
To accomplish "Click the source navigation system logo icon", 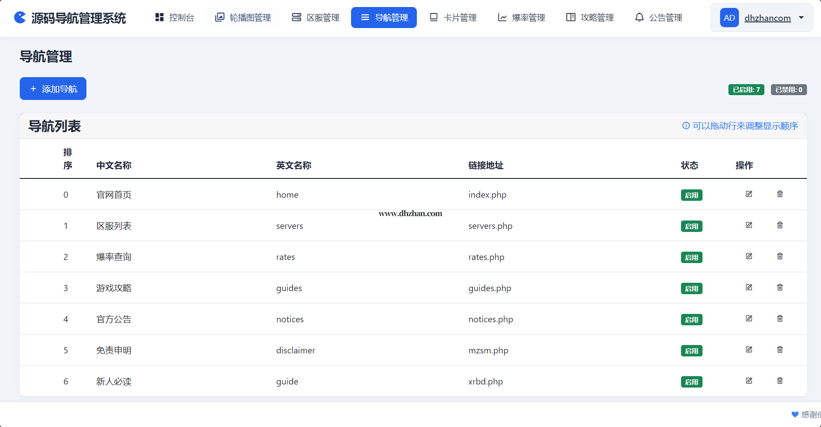I will (x=20, y=18).
